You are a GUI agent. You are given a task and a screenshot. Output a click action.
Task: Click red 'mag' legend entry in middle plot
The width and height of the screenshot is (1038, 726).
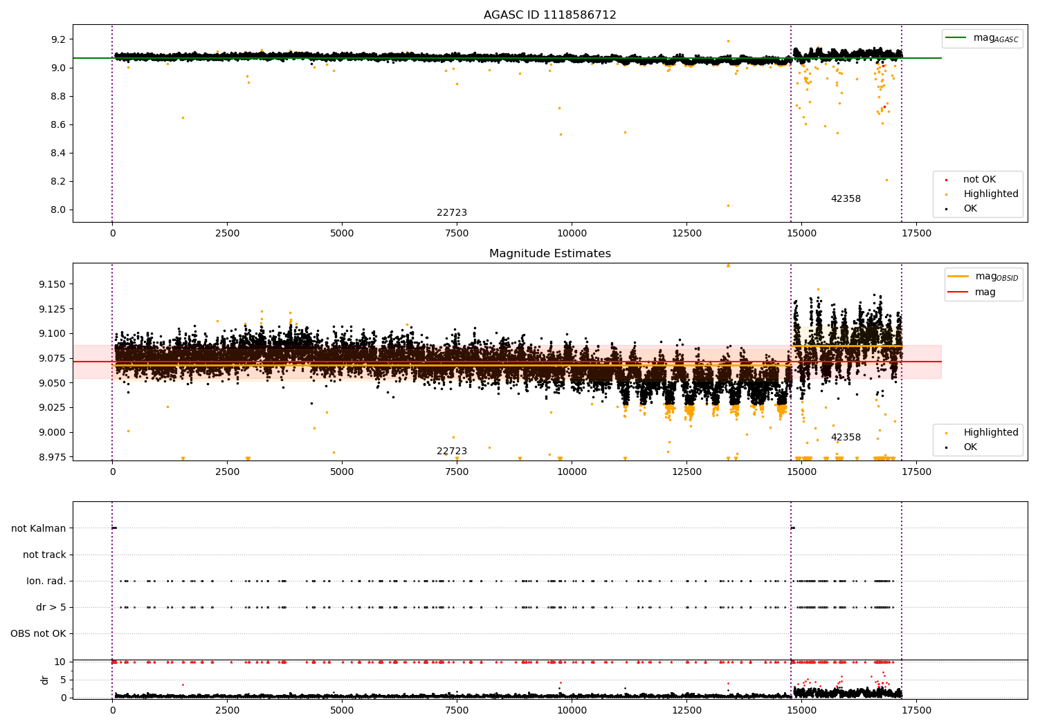[x=972, y=292]
